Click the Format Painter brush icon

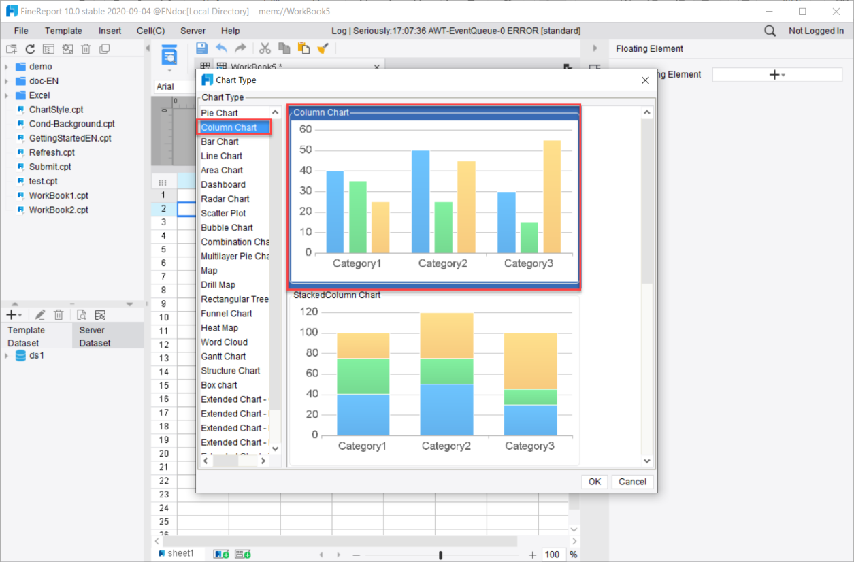click(323, 48)
